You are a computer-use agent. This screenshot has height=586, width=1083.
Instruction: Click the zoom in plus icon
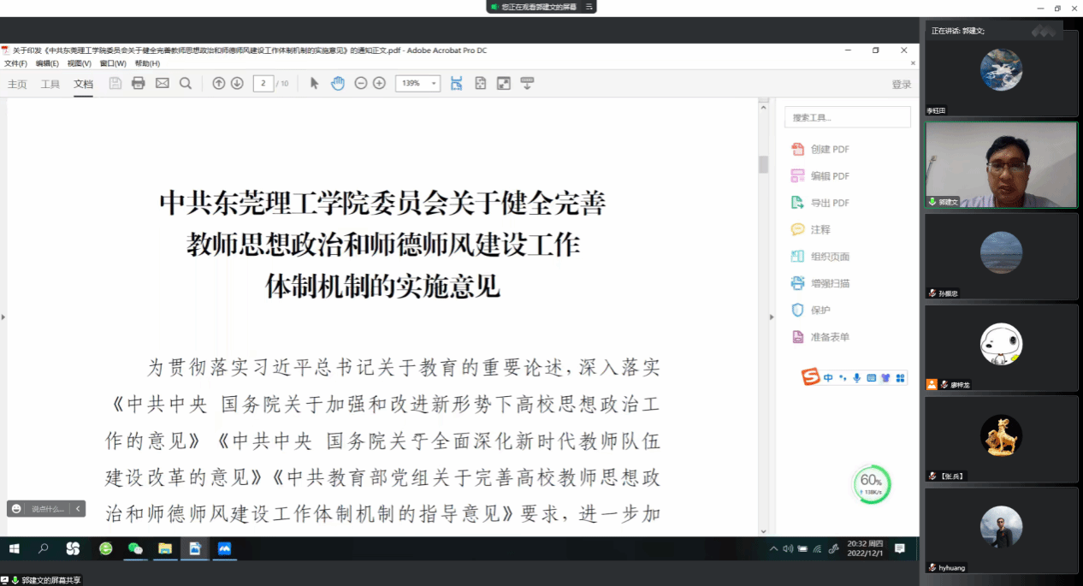[379, 83]
